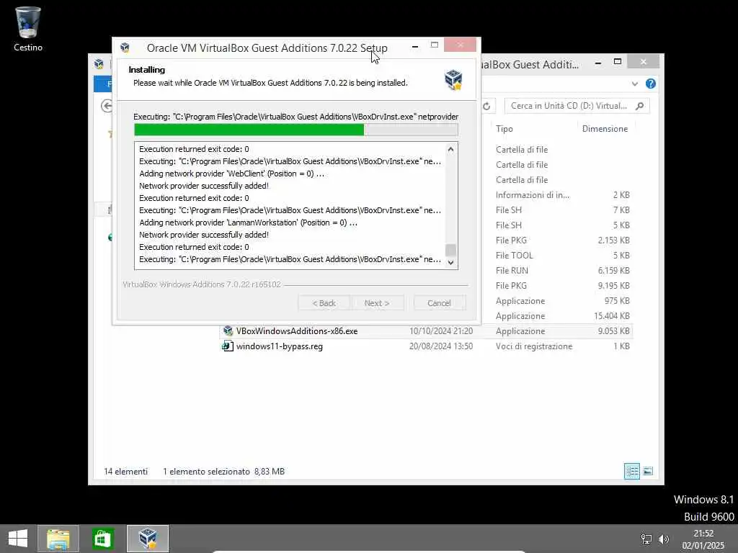Click the Explorer window title bar icon

(99, 64)
